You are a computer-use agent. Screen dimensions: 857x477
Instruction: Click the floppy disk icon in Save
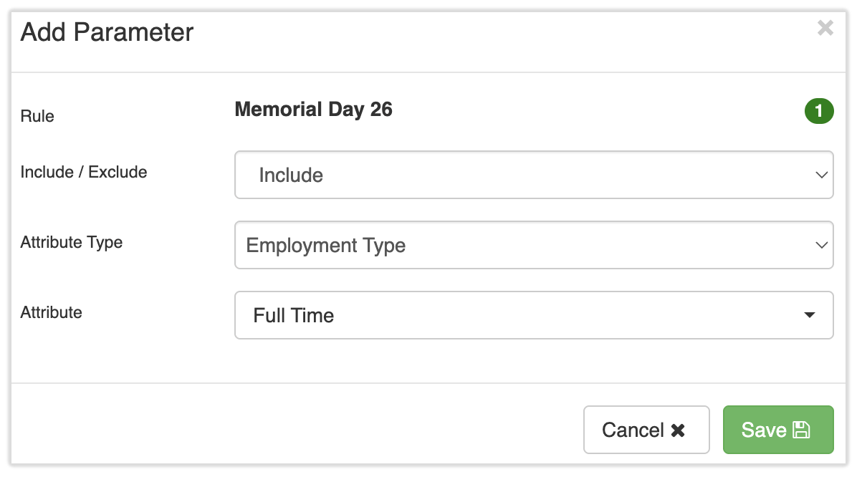(x=801, y=430)
